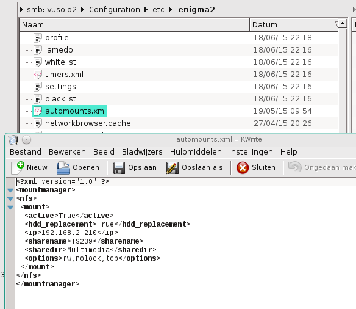The image size is (356, 309).
Task: Select the networkbrowser.cache file entry
Action: click(x=88, y=123)
